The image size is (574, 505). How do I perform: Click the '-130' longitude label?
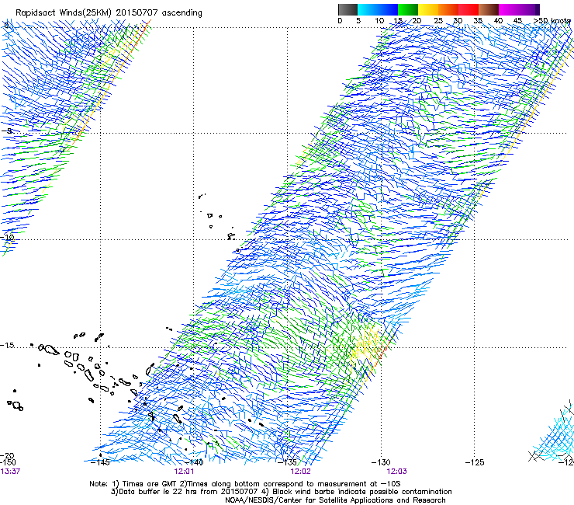point(381,462)
